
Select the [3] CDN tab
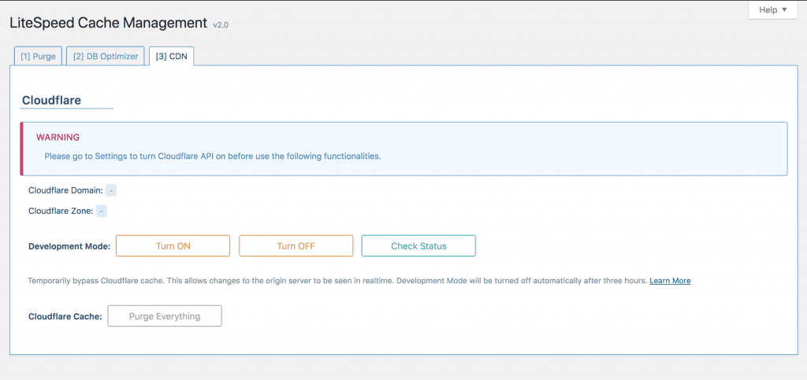tap(171, 57)
